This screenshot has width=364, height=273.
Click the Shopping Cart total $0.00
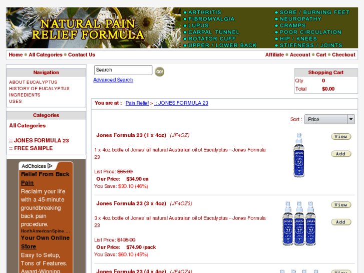click(x=328, y=89)
